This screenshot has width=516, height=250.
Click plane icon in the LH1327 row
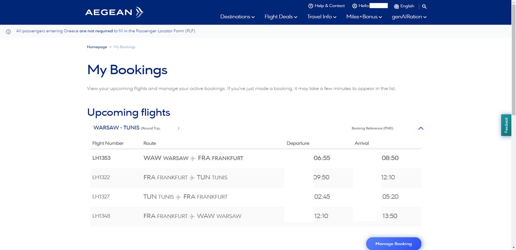[x=179, y=197]
